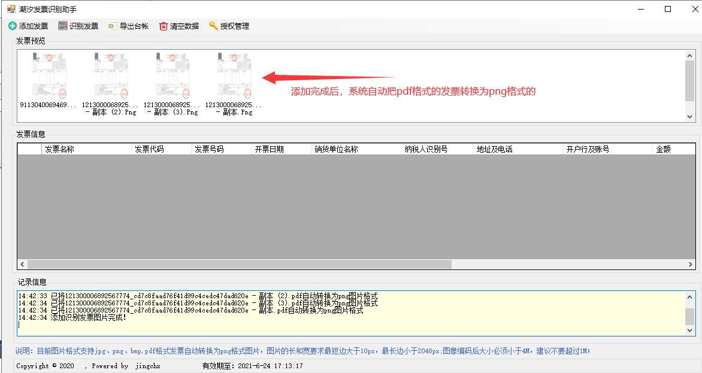Click the red trash 清空数据 icon

pos(164,26)
